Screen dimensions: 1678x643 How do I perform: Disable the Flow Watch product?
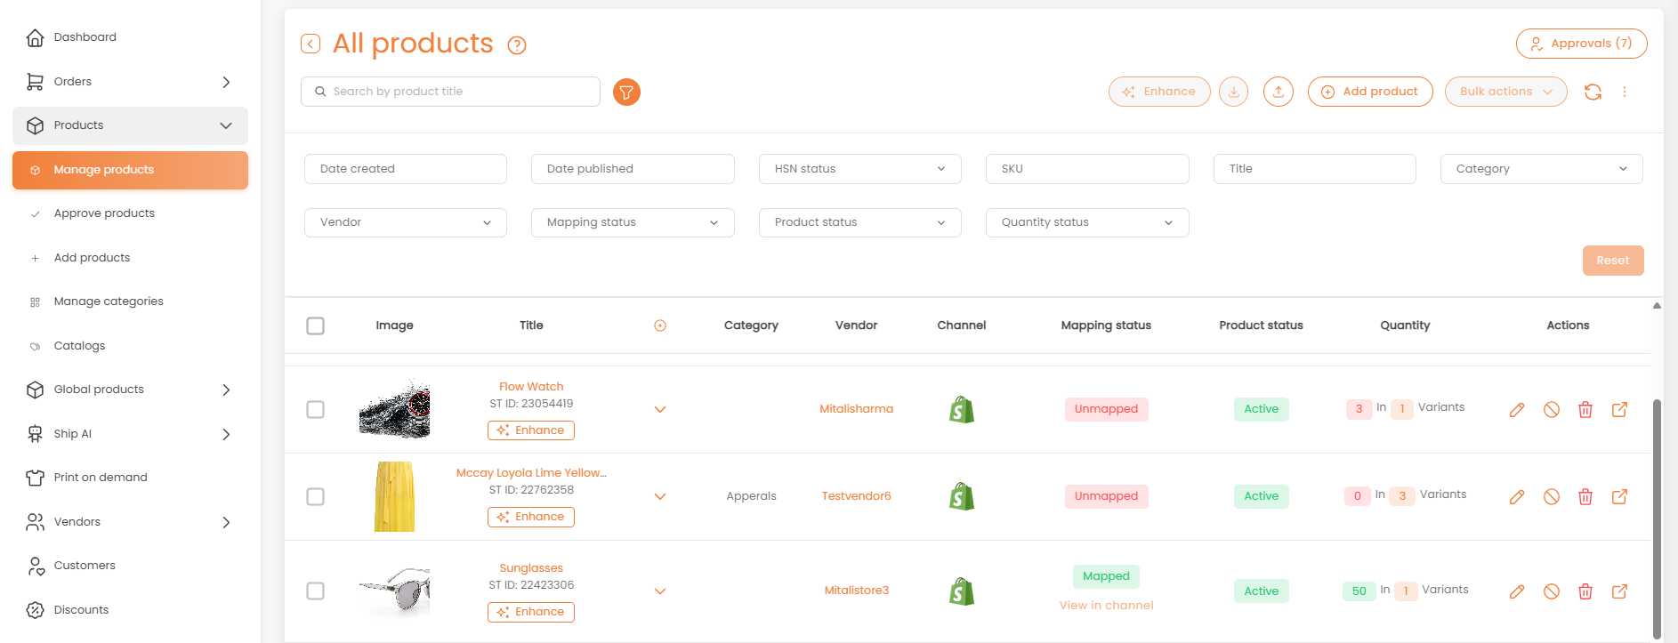click(x=1552, y=409)
